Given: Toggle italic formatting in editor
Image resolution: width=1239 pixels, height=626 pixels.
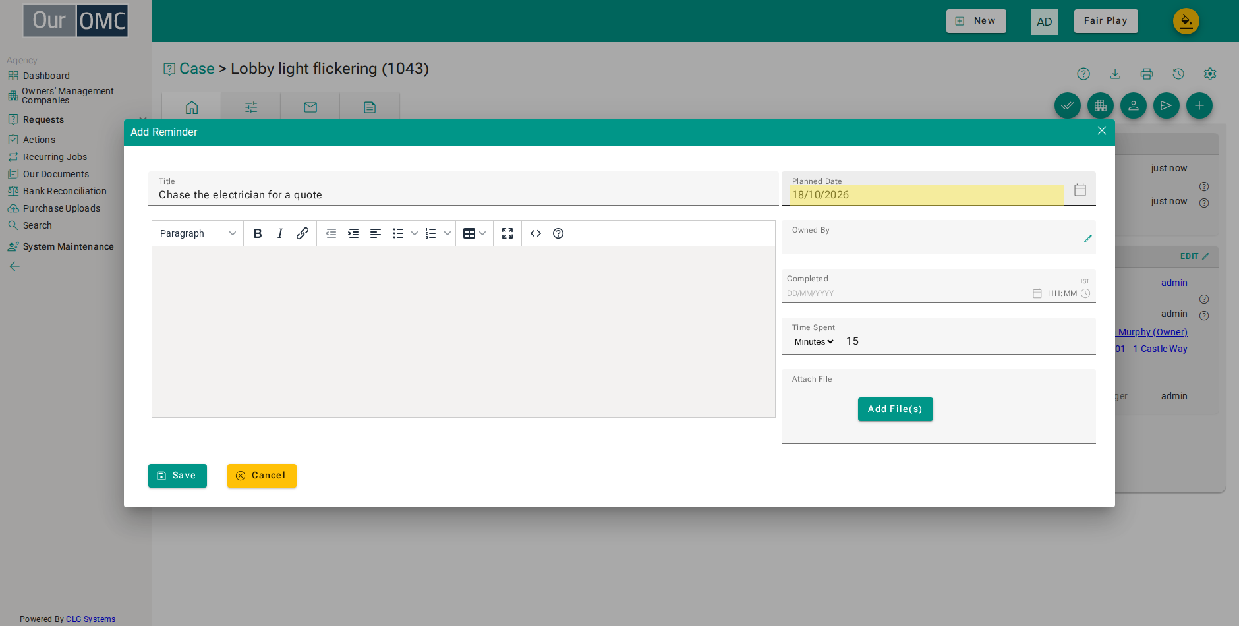Looking at the screenshot, I should click(280, 233).
